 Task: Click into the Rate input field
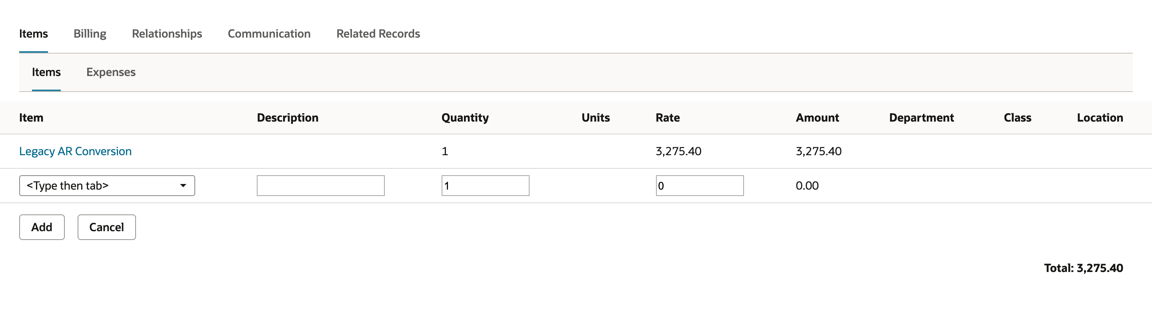point(700,186)
